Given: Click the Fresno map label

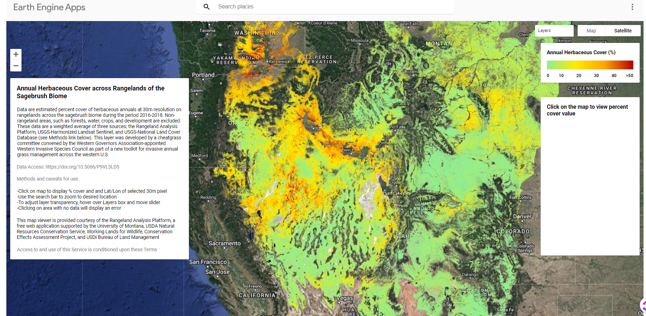Looking at the screenshot, I should click(255, 286).
